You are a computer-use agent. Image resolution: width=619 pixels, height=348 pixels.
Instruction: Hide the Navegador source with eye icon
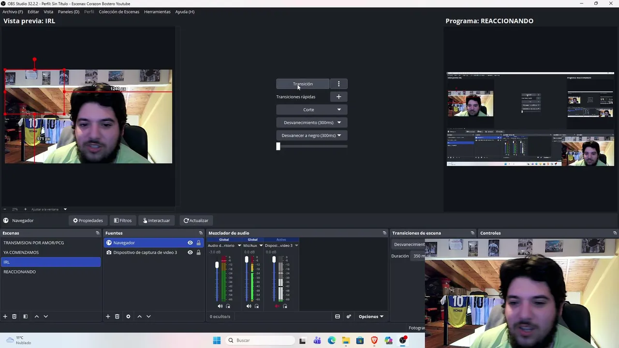[x=190, y=243]
